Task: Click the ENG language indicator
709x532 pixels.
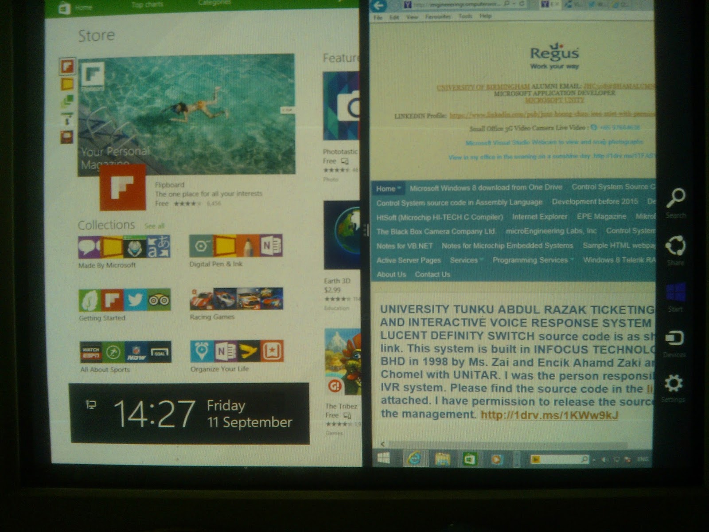Action: (643, 459)
